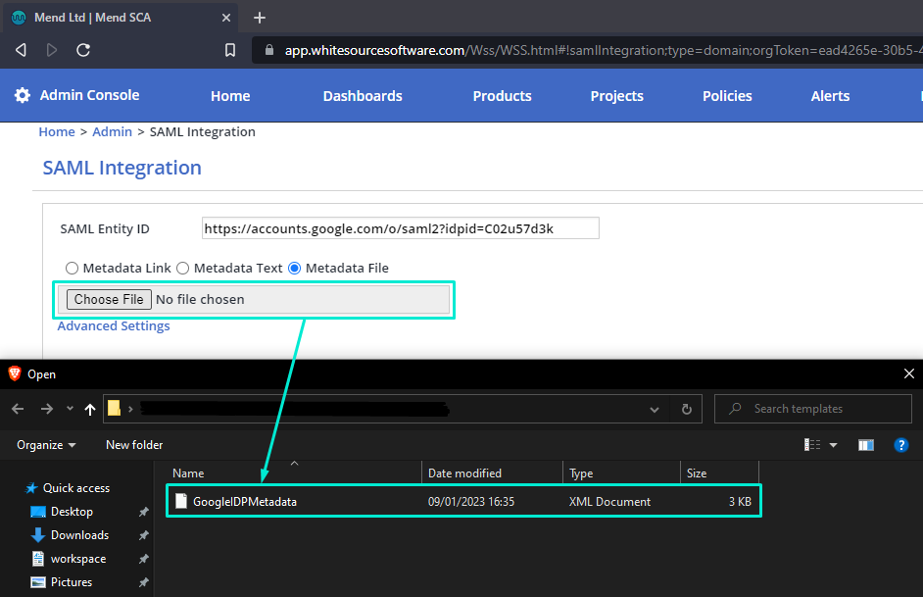This screenshot has width=923, height=597.
Task: Open the view options dropdown arrow
Action: point(833,445)
